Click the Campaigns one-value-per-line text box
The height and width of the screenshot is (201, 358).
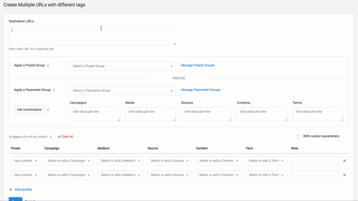(95, 114)
